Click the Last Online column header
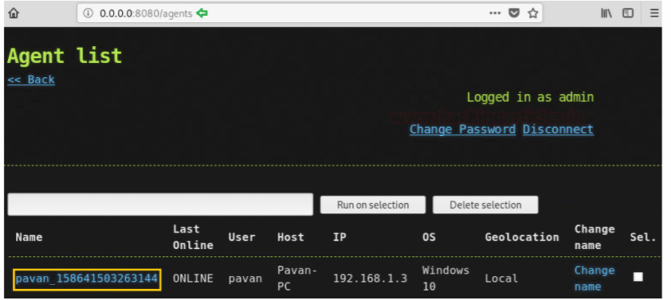Screen dimensions: 671x300 (193, 237)
